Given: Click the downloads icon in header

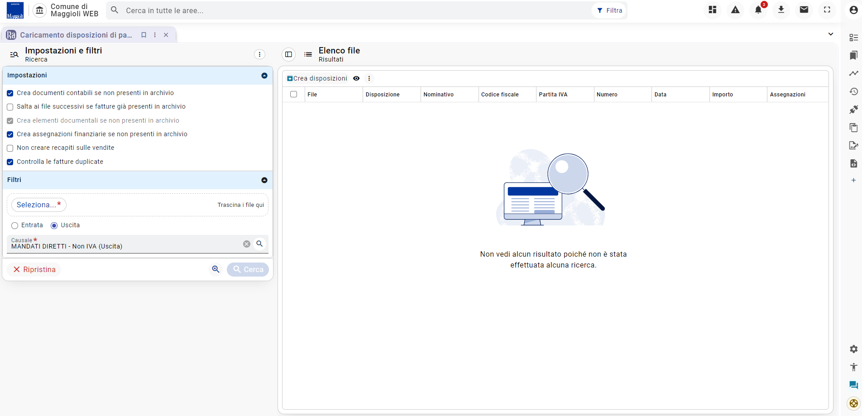Looking at the screenshot, I should [781, 10].
